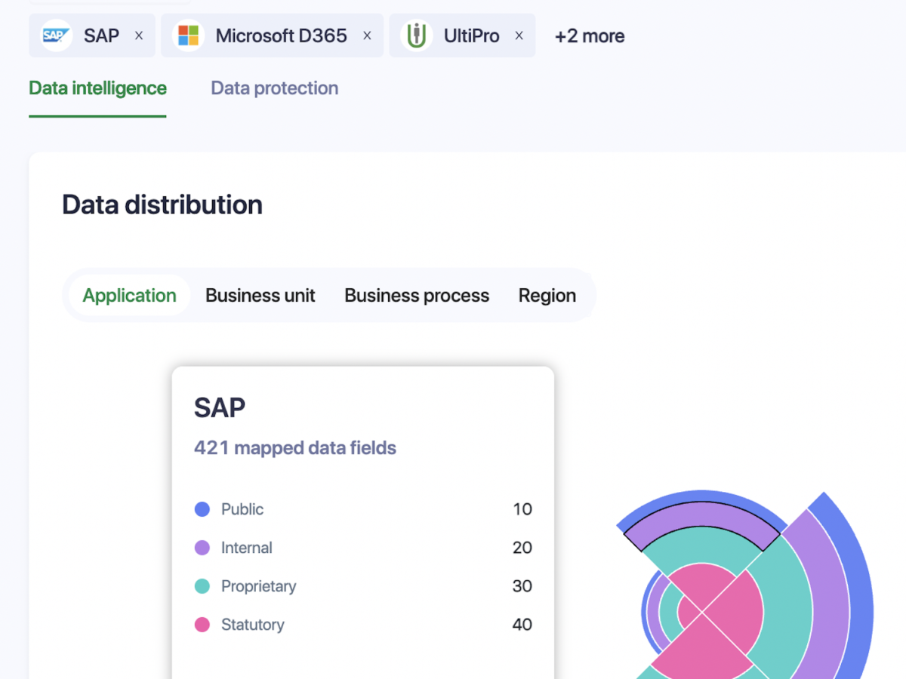Click the pink Statutory legend dot

[202, 625]
